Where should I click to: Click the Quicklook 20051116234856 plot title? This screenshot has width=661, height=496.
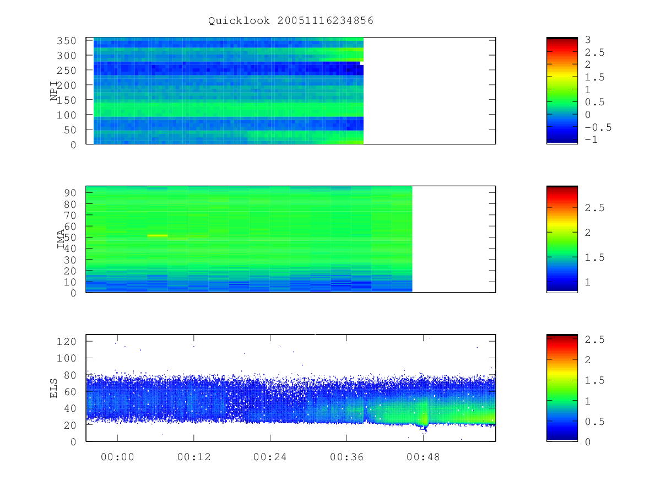291,21
